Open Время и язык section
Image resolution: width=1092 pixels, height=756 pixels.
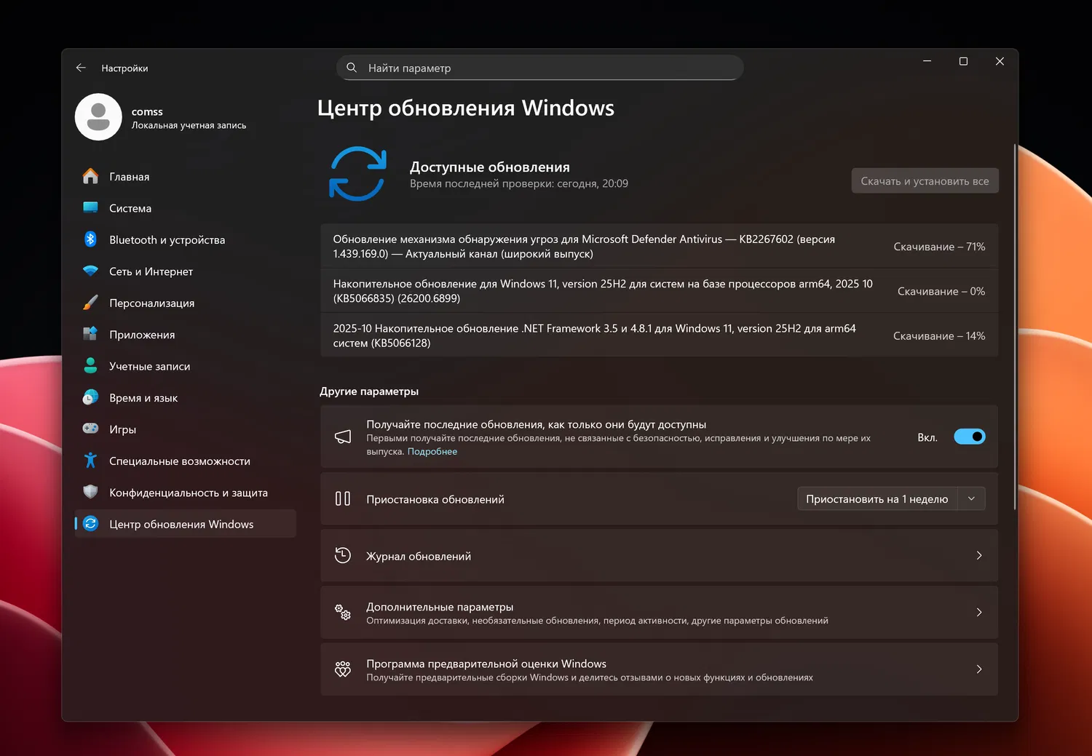pos(186,398)
